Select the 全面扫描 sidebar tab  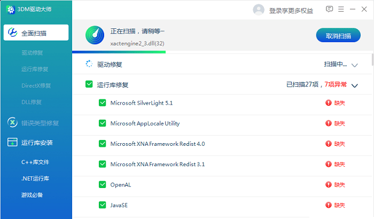36,33
